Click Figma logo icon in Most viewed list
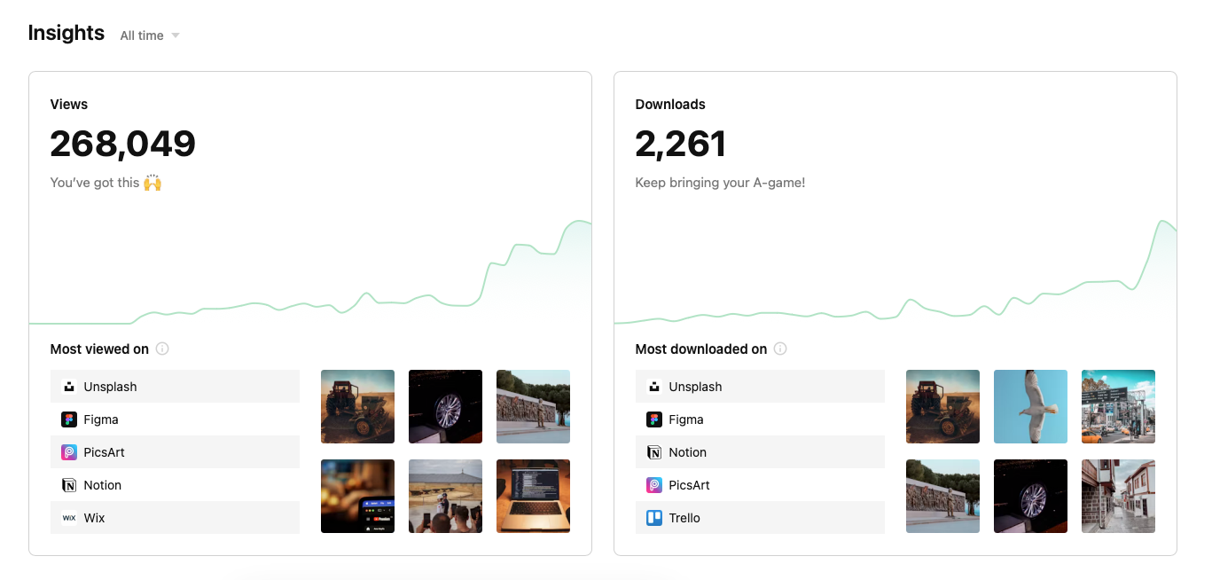 click(69, 419)
